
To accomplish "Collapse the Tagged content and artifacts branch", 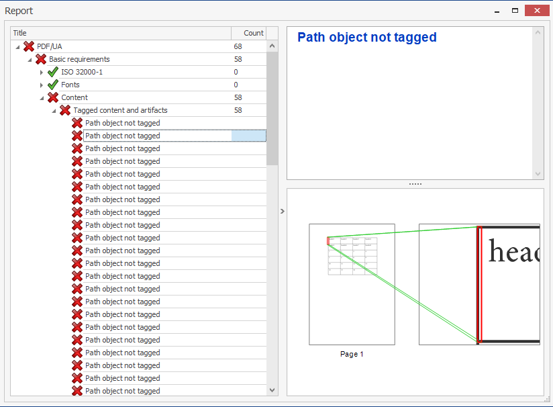I will click(54, 110).
